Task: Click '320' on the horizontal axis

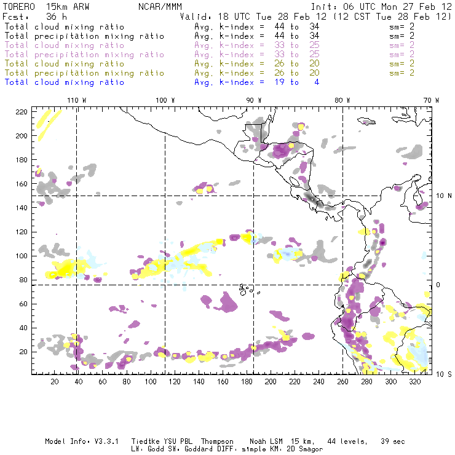Action: (x=414, y=382)
